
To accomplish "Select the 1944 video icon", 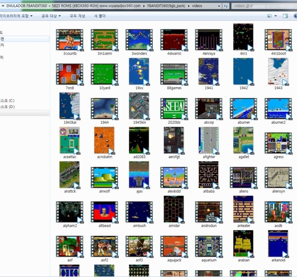I will point(104,109).
